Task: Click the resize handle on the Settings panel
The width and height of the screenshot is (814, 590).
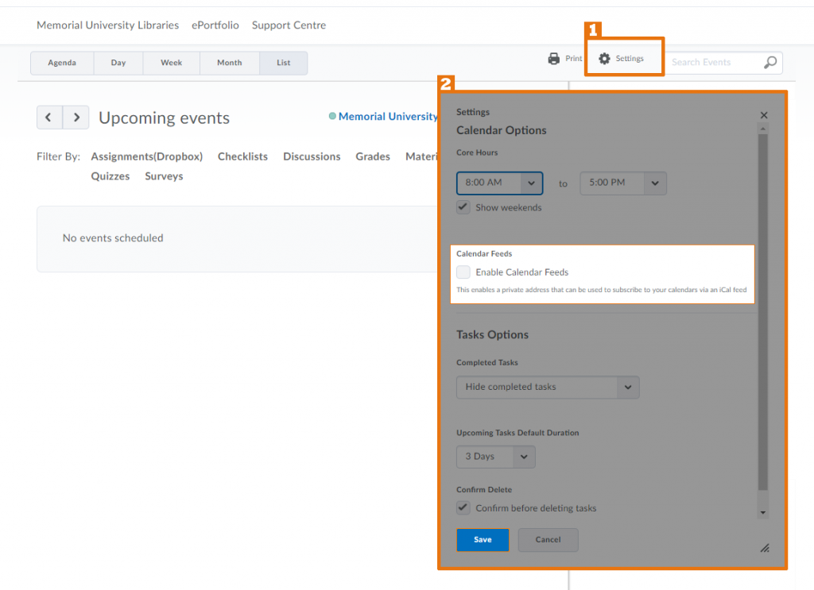Action: coord(765,548)
